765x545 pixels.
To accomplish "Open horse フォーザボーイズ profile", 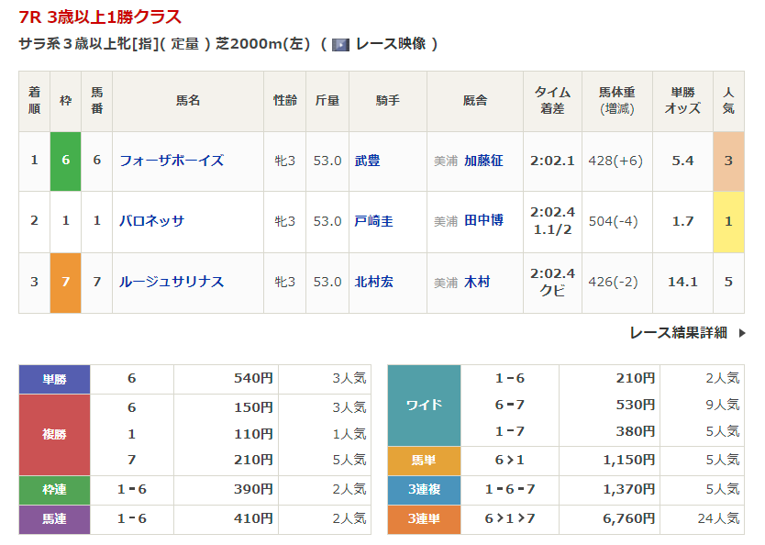I will click(172, 161).
